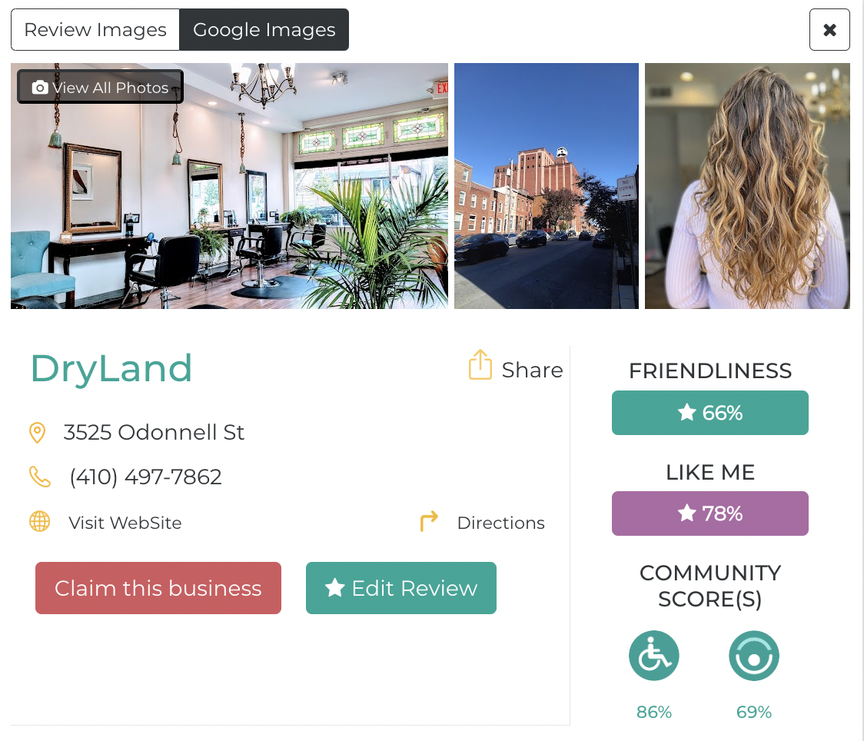Open the curly hair photo
The image size is (864, 741).
(x=747, y=186)
